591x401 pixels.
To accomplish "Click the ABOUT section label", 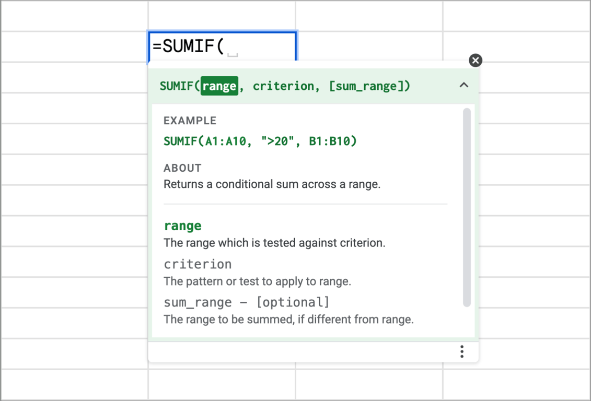I will coord(182,168).
